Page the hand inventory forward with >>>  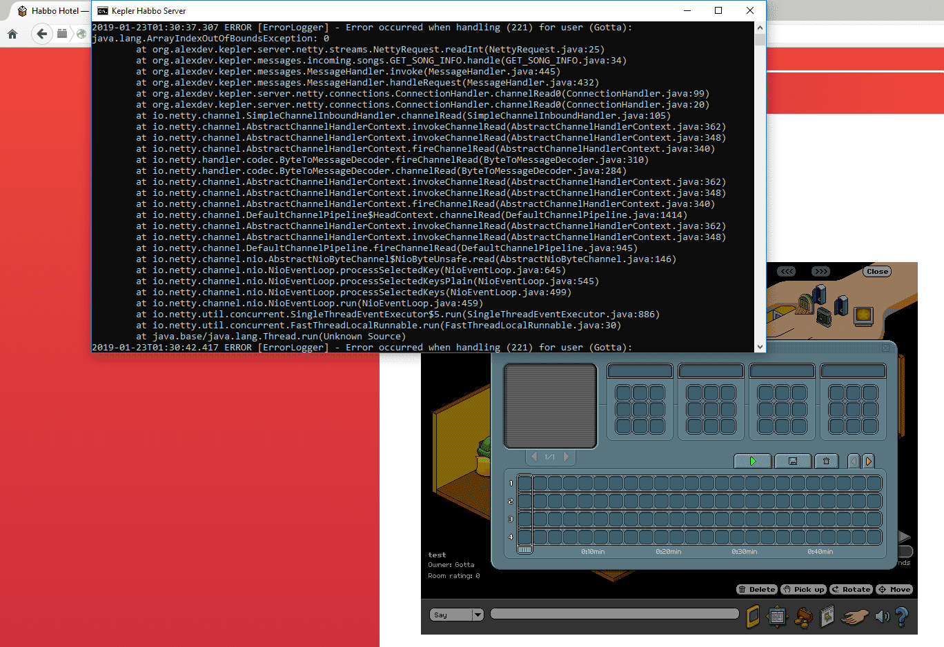pos(820,271)
